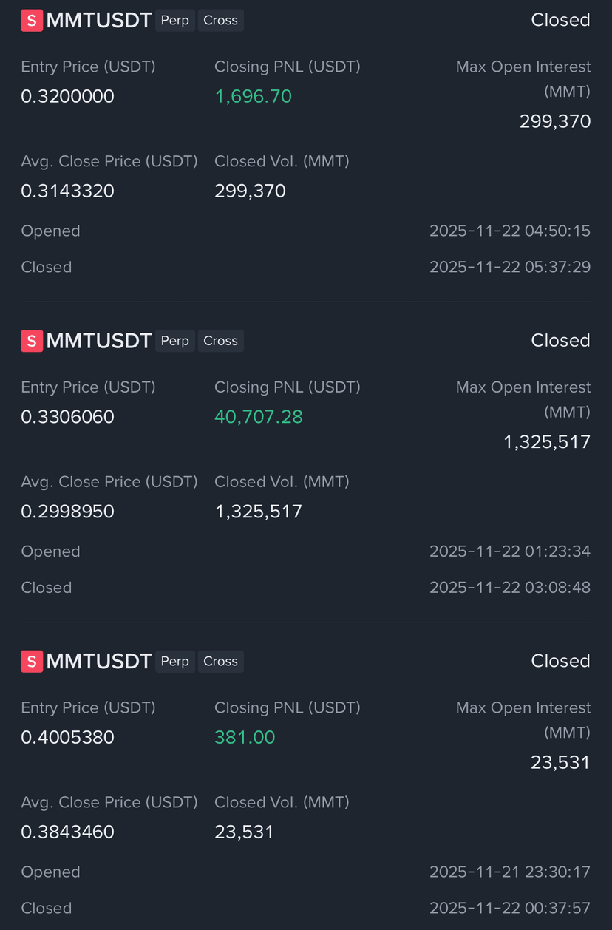The width and height of the screenshot is (612, 930).
Task: Click the 40,707.28 closing PNL value
Action: coord(259,417)
